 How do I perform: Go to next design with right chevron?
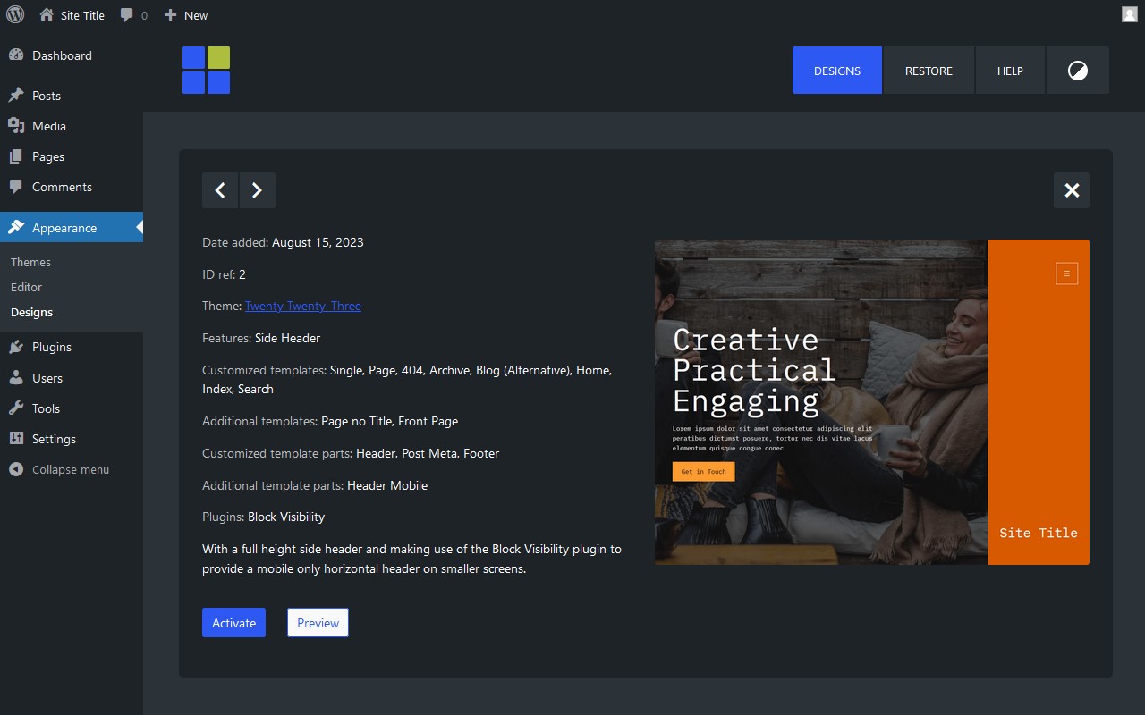click(x=258, y=190)
